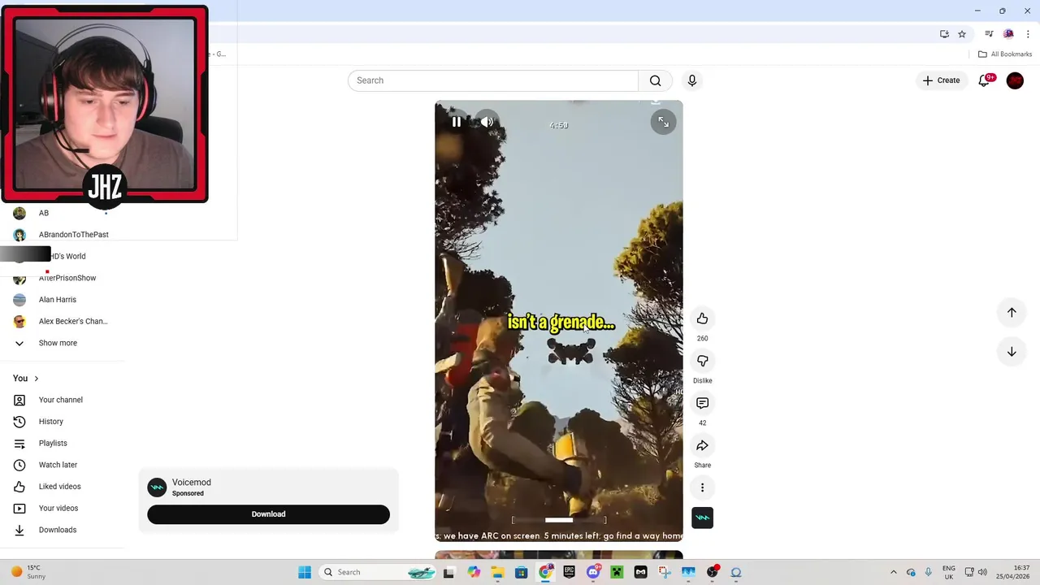Viewport: 1040px width, 585px height.
Task: Click the magnifier search button
Action: click(655, 80)
